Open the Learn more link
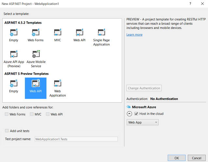Image resolution: width=208 pixels, height=162 pixels. click(x=134, y=34)
